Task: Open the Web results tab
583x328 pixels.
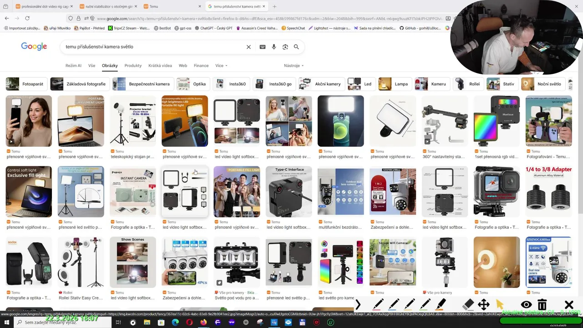Action: 183,66
